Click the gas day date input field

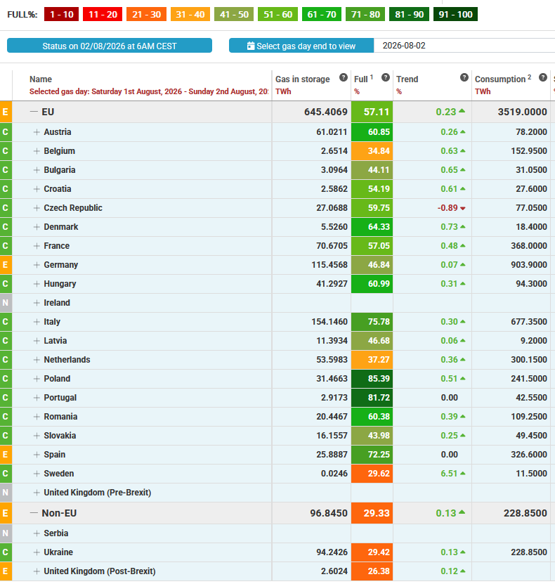pos(464,46)
